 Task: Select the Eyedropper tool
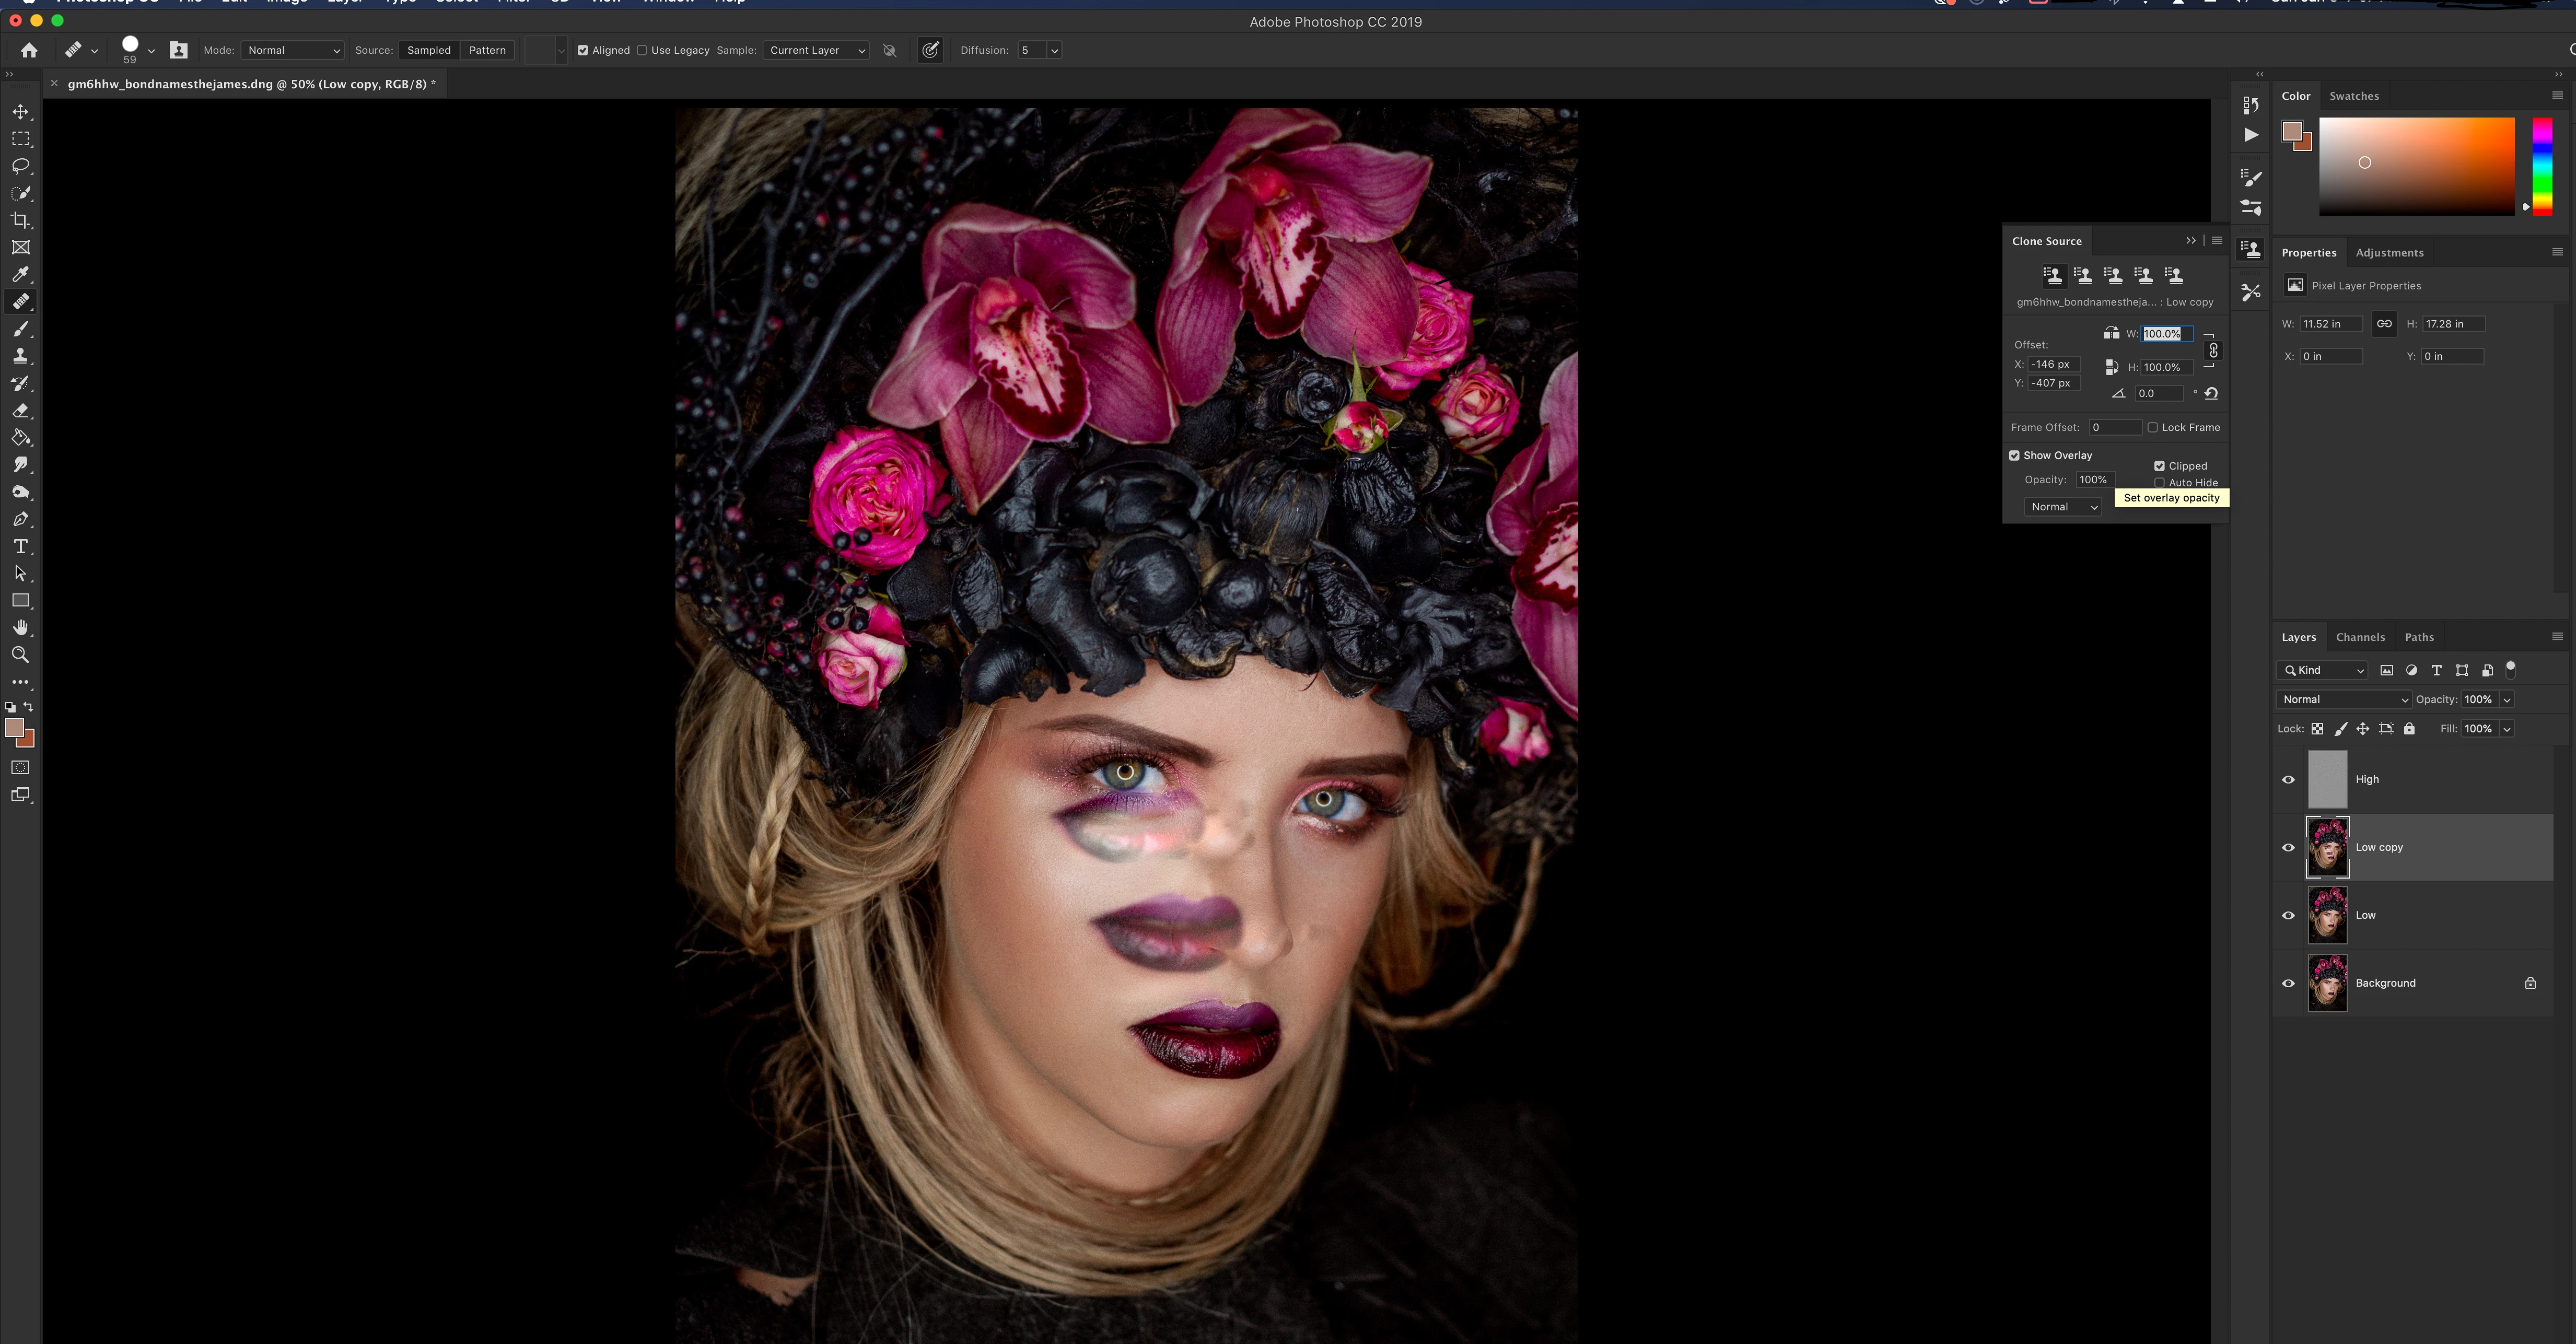[x=20, y=274]
